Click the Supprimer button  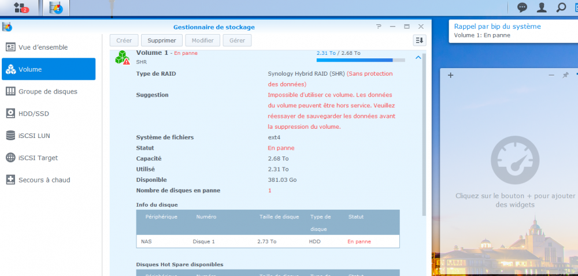pos(162,40)
